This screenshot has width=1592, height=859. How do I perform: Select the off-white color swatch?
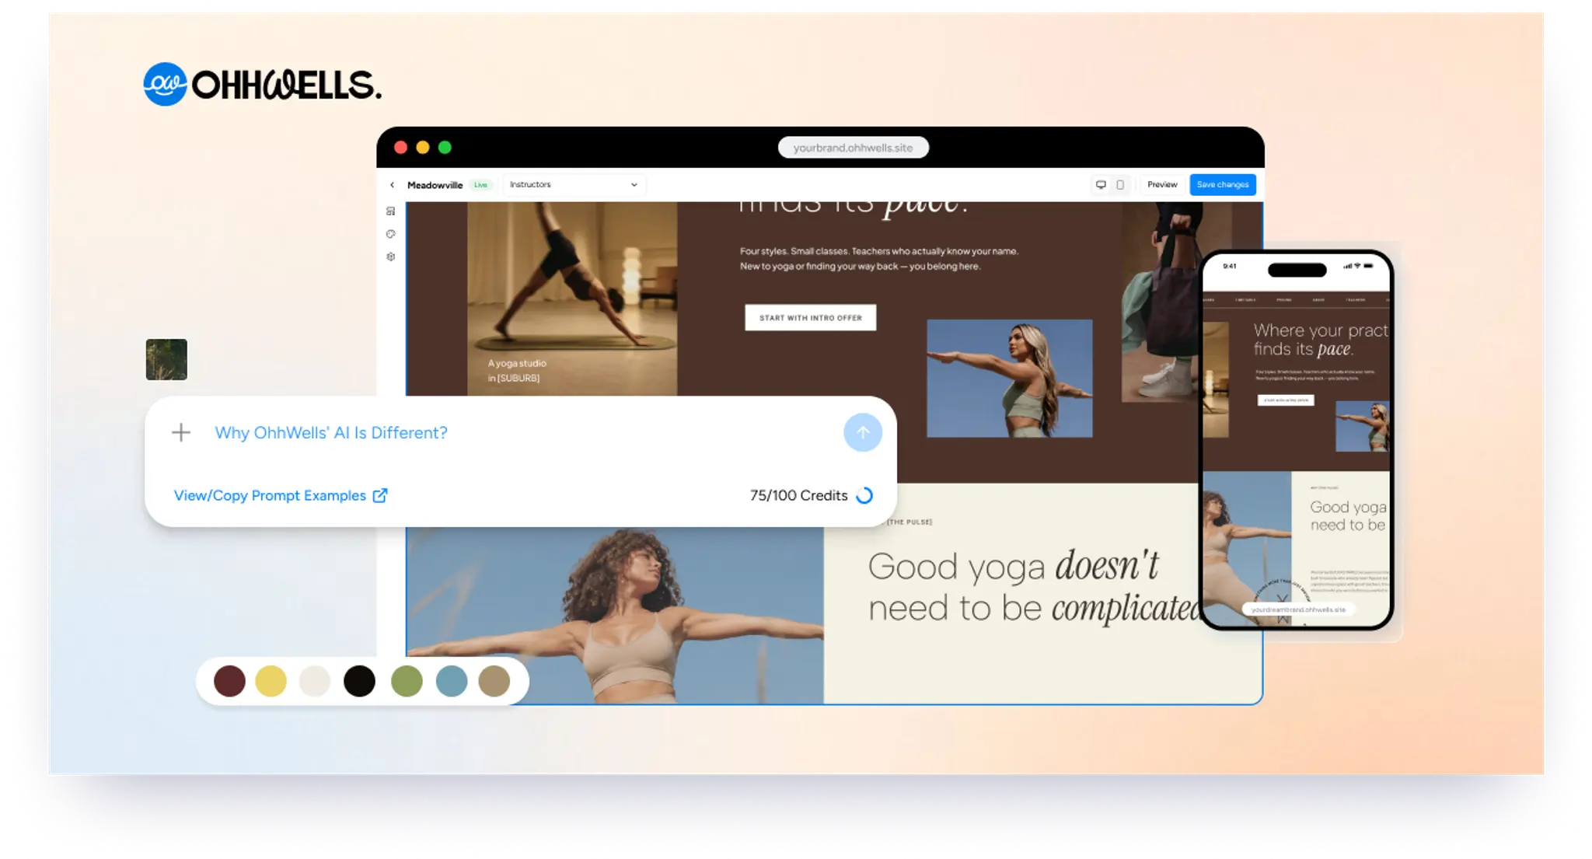[315, 681]
